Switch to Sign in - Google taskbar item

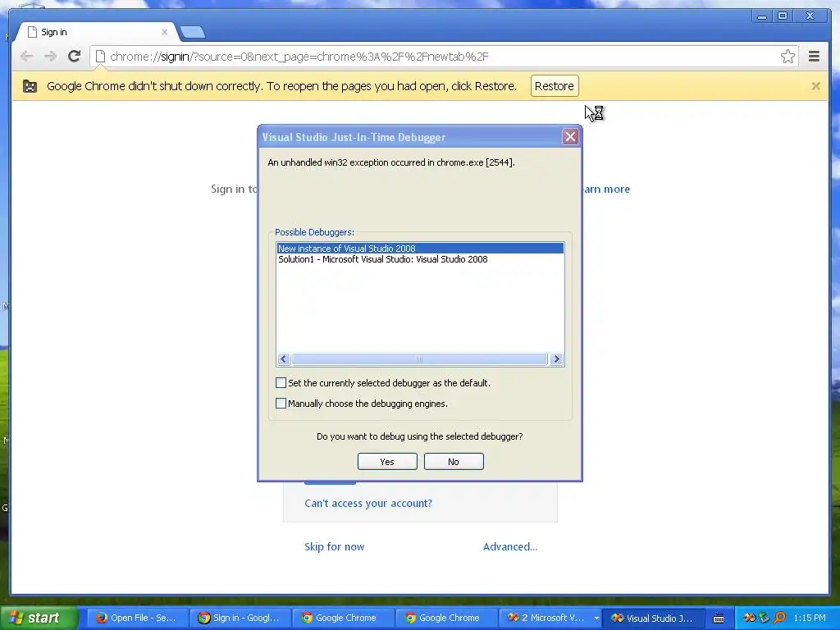[240, 618]
